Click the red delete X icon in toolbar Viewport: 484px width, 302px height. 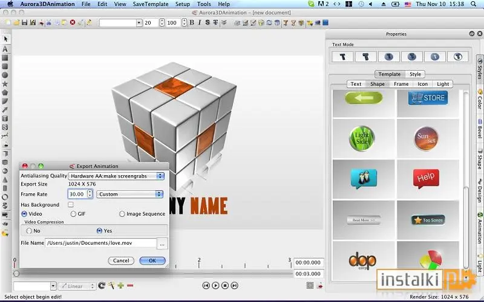(x=73, y=22)
